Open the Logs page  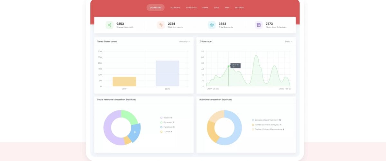coord(216,7)
